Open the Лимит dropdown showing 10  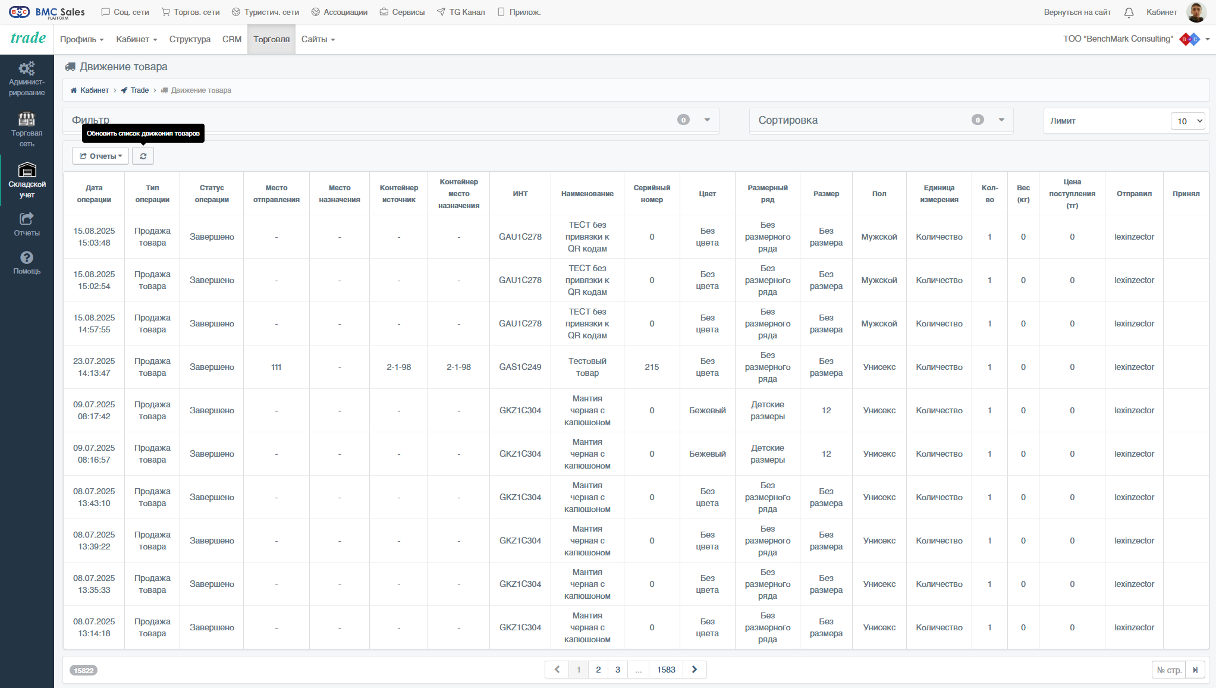pos(1187,121)
